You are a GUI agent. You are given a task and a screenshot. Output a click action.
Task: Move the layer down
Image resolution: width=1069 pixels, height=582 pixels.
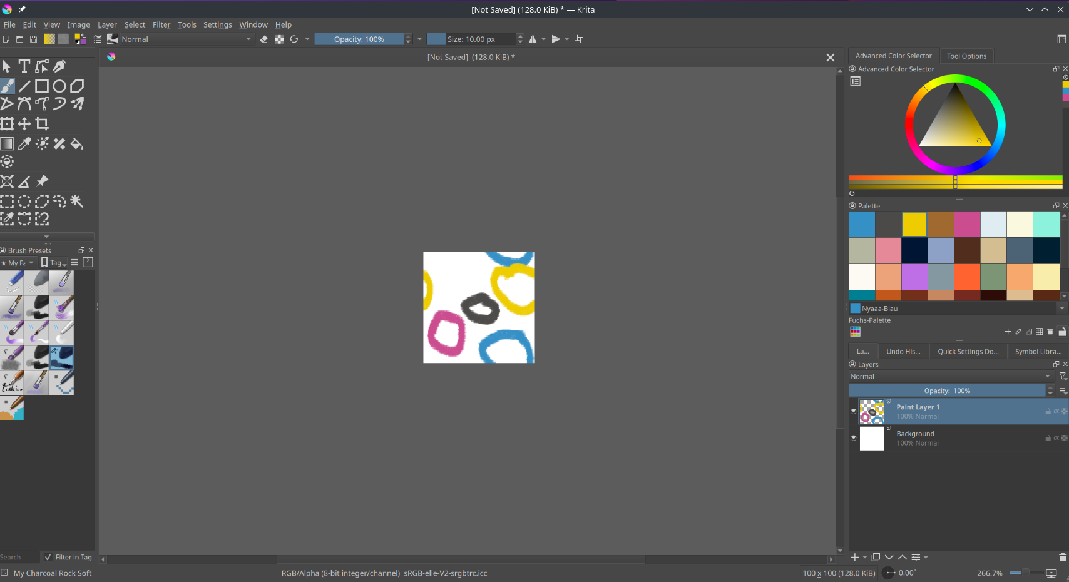click(x=889, y=557)
